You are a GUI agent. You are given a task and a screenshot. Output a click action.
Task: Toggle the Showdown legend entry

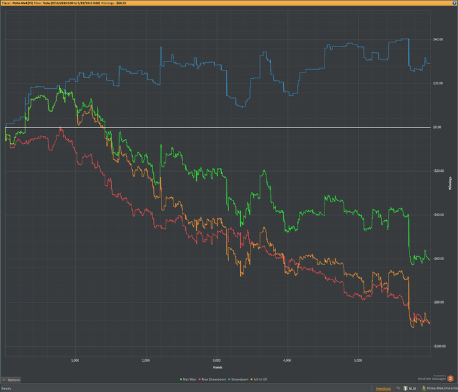[x=238, y=380]
